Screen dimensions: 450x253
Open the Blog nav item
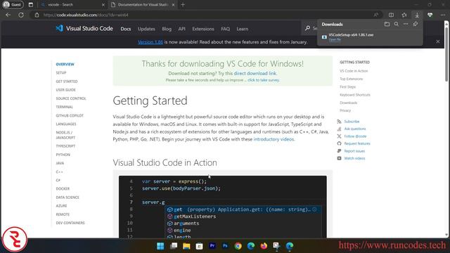(x=167, y=29)
